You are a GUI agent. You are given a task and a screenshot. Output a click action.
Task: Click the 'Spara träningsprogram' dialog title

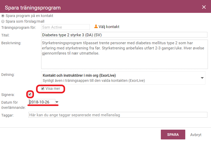(33, 8)
